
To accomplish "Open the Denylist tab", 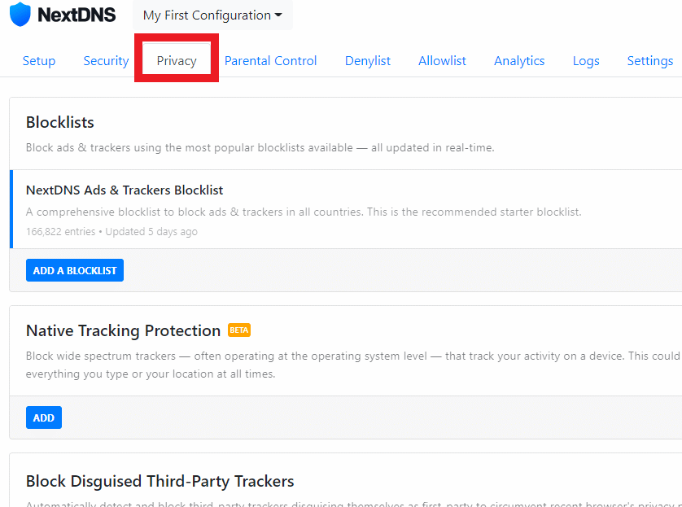I will click(368, 60).
